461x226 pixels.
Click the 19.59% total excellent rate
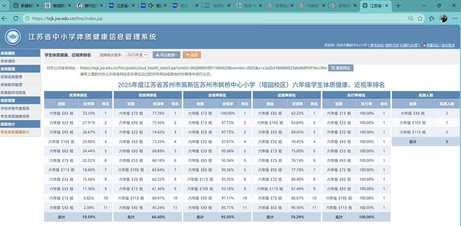(x=89, y=217)
